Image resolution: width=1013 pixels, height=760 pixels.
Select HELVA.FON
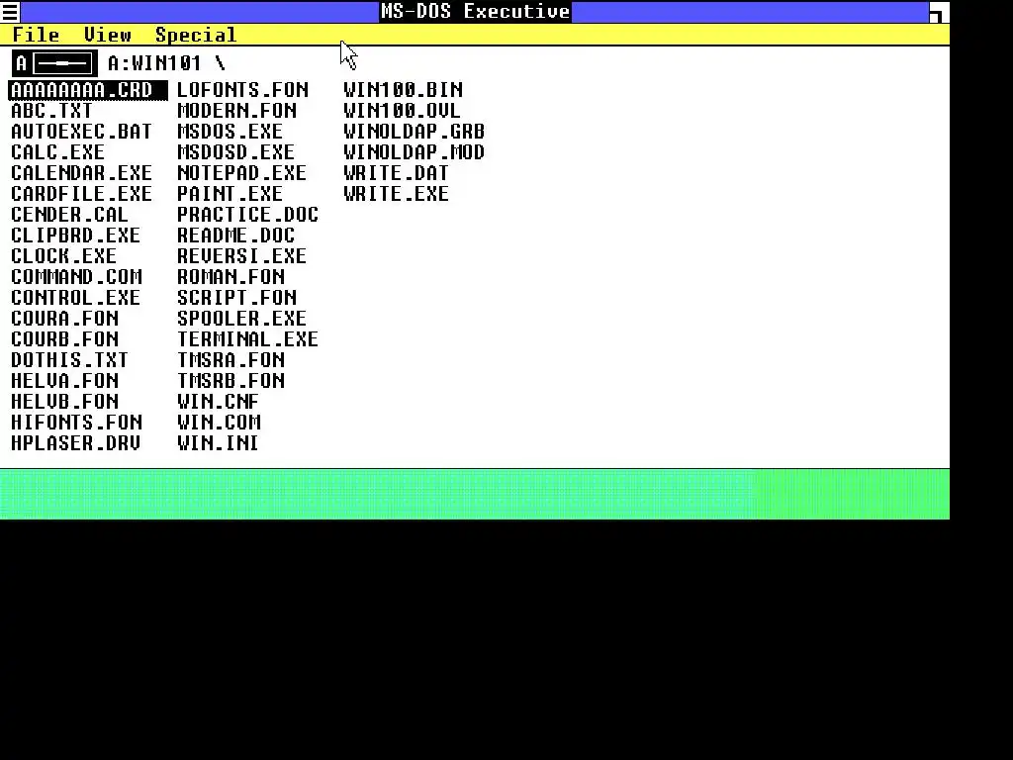click(64, 380)
